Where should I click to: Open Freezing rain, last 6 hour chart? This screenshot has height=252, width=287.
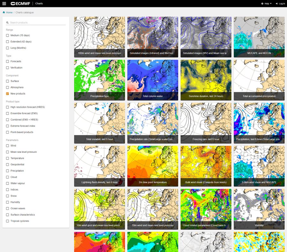[x=206, y=123]
